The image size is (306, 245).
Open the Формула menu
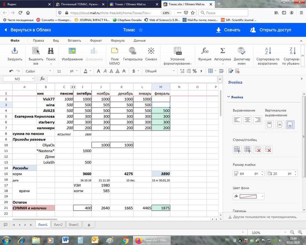(118, 41)
